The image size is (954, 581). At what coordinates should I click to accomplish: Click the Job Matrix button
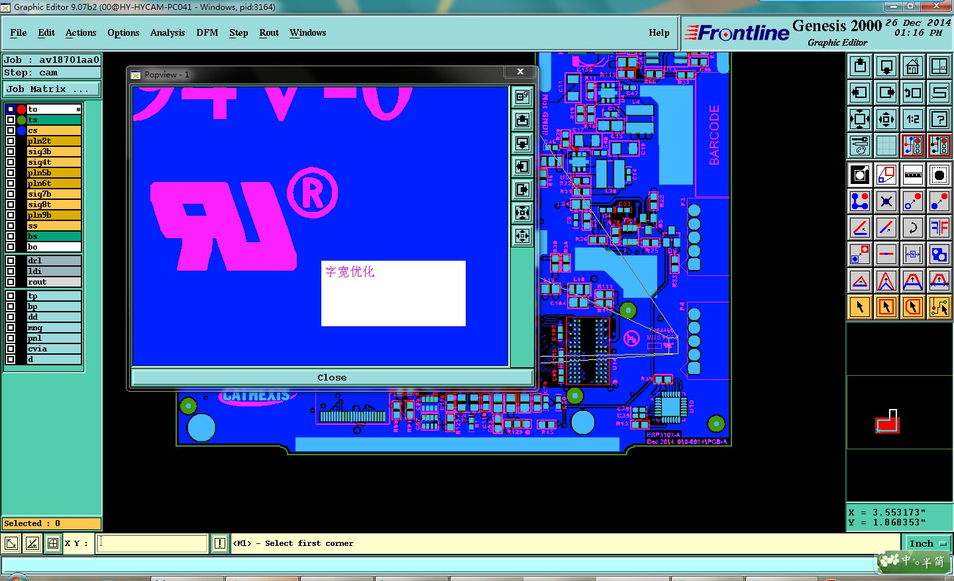[52, 89]
